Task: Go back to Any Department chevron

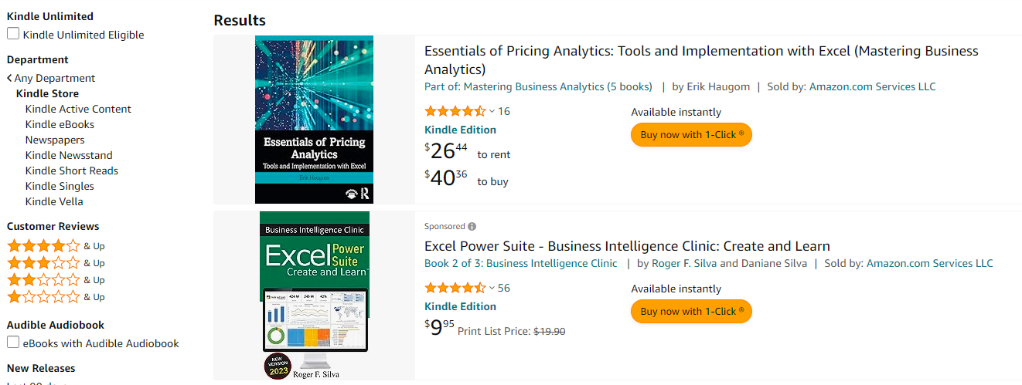Action: point(10,78)
